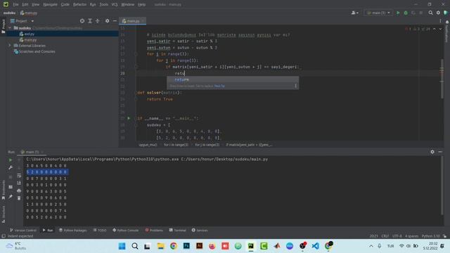Open the completion popup's three-dot menu
Image resolution: width=450 pixels, height=253 pixels.
[295, 86]
